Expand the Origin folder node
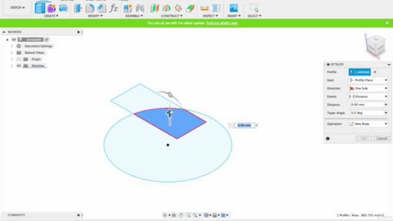The width and height of the screenshot is (393, 221). click(x=12, y=59)
